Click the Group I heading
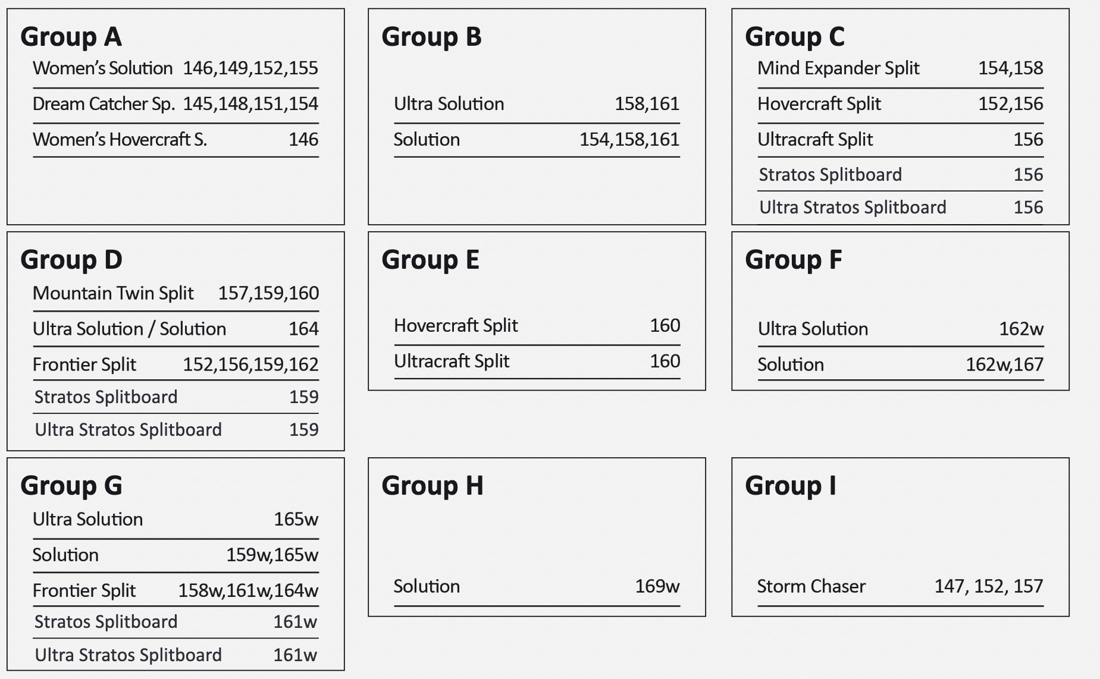The image size is (1100, 679). point(791,486)
